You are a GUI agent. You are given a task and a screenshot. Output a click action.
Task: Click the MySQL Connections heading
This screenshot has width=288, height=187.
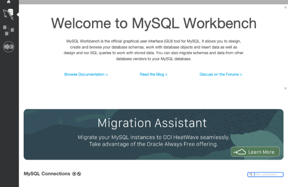tap(47, 174)
